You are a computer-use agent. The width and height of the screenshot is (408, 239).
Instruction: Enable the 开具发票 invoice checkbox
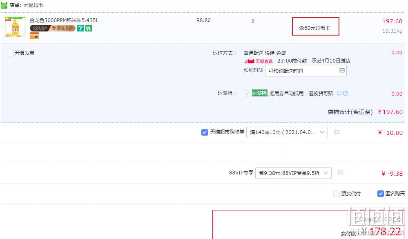point(10,53)
